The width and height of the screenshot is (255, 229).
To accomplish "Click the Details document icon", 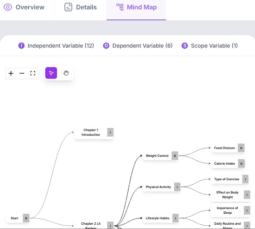I will [68, 7].
